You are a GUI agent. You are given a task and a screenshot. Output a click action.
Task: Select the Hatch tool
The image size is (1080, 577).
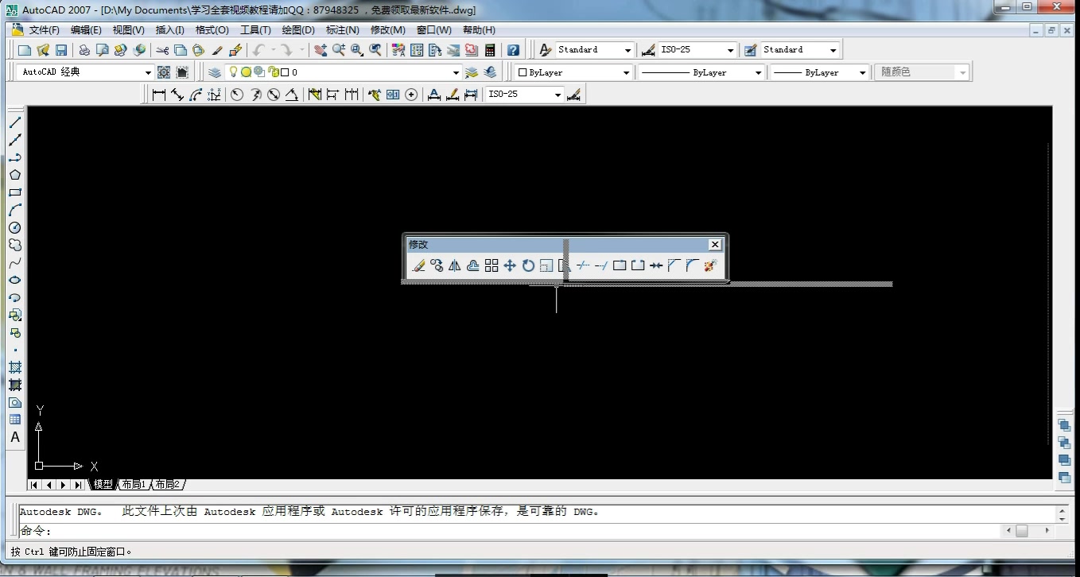point(15,367)
